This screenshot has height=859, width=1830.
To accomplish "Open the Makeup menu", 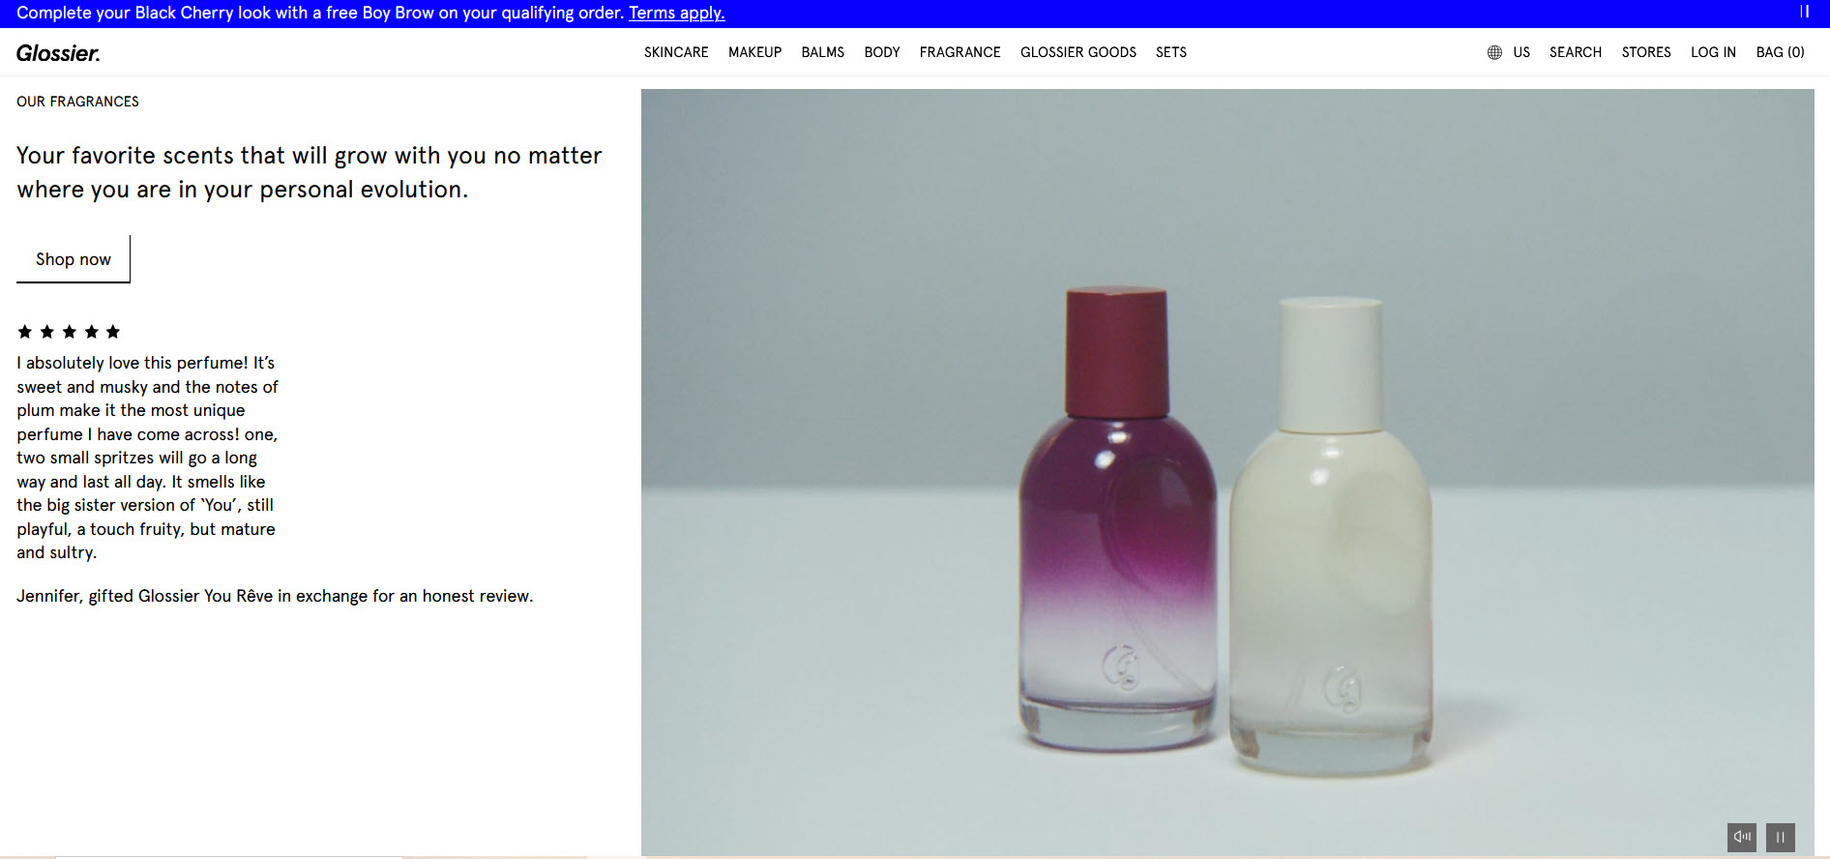I will tap(754, 52).
